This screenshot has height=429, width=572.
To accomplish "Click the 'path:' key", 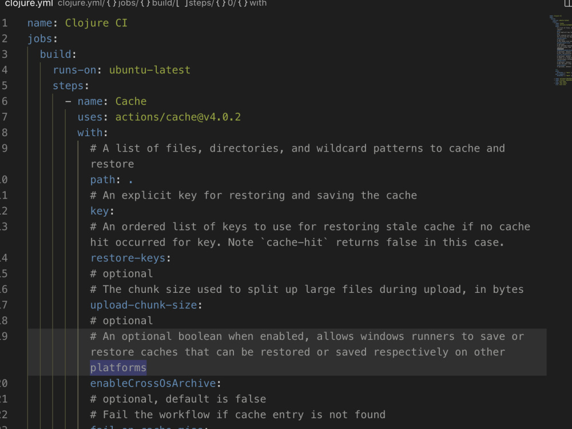I will click(x=105, y=180).
